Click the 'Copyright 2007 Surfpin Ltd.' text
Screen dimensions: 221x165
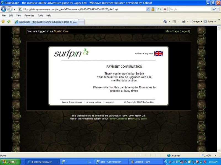click(139, 102)
